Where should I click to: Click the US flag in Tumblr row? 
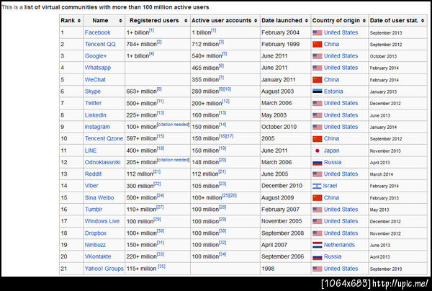[317, 210]
